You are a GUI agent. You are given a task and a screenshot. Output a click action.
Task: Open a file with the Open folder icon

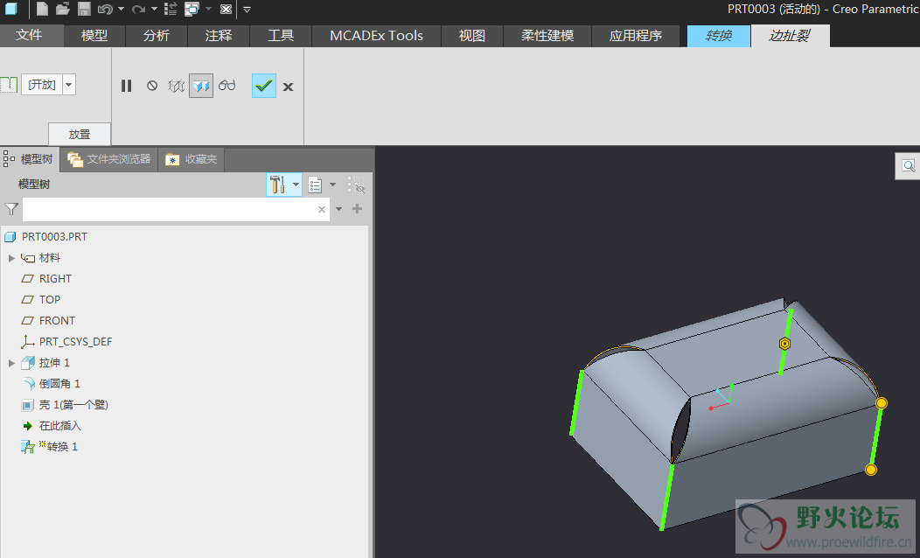click(63, 9)
